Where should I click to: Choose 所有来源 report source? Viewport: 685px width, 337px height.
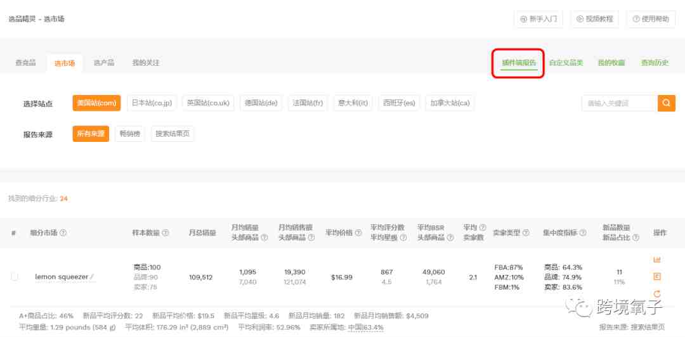tap(91, 134)
